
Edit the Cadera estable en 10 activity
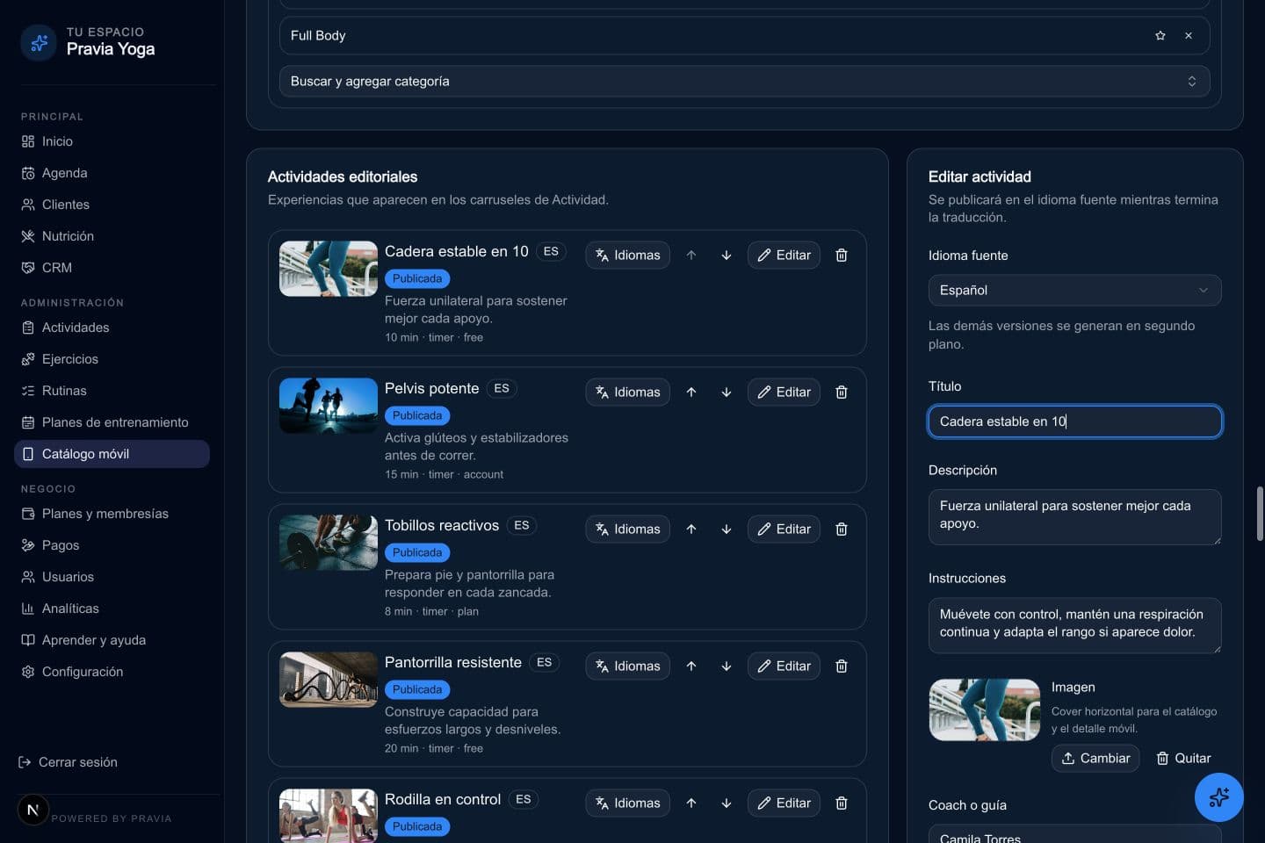click(x=784, y=255)
